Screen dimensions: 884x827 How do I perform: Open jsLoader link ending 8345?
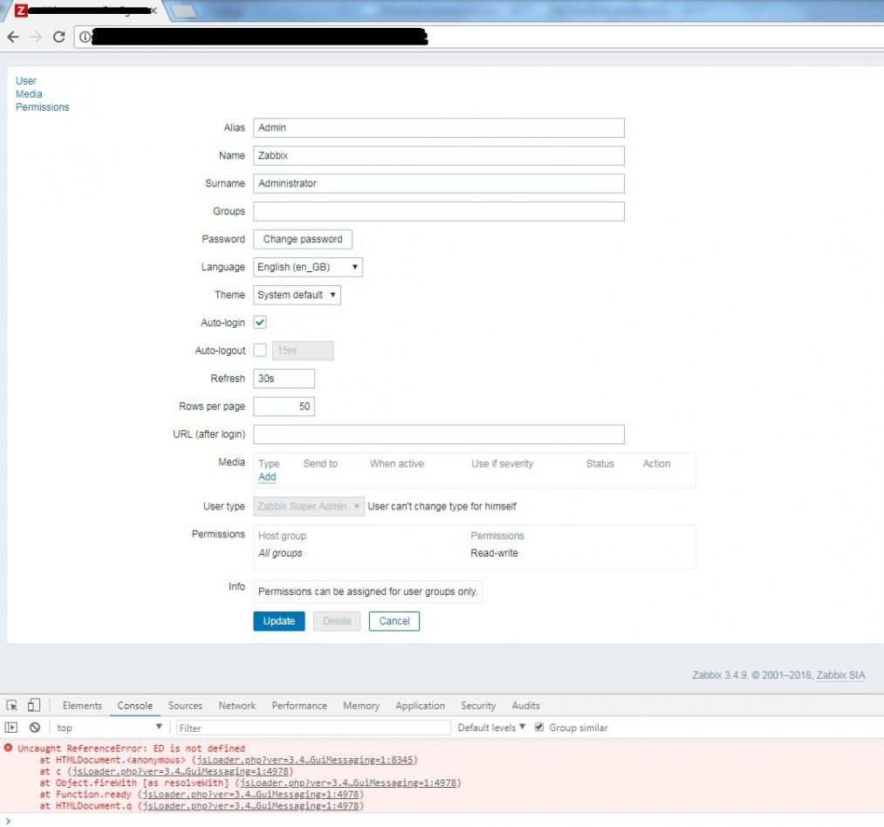click(305, 760)
